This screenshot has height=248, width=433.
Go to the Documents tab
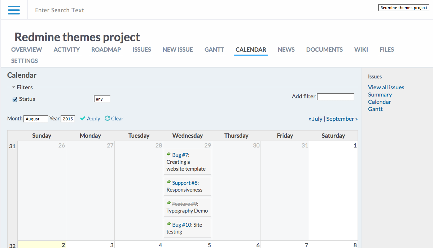click(x=324, y=50)
